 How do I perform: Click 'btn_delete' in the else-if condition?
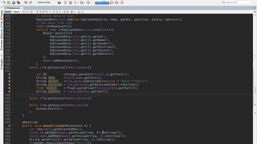tap(79, 98)
